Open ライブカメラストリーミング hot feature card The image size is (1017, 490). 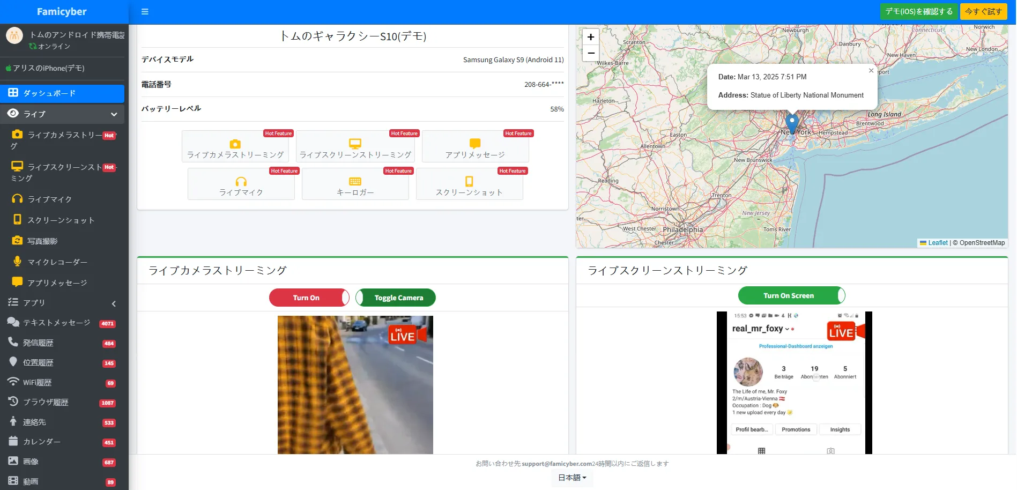235,146
